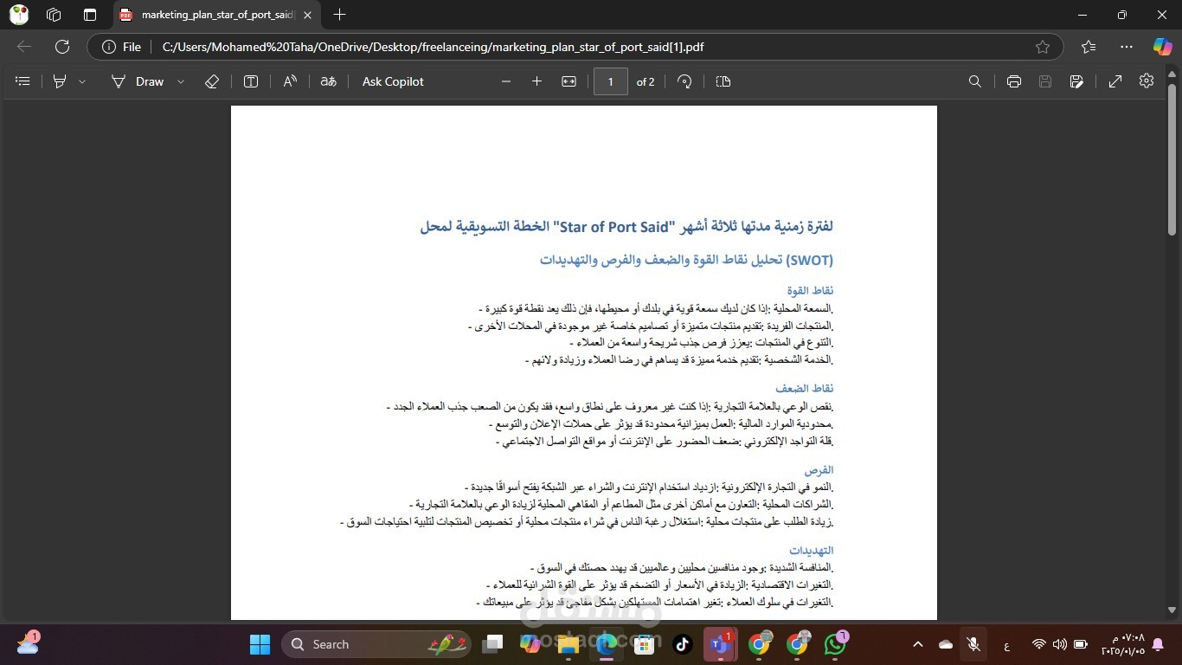Open the Copilot sidebar icon
The height and width of the screenshot is (665, 1182).
point(1162,47)
